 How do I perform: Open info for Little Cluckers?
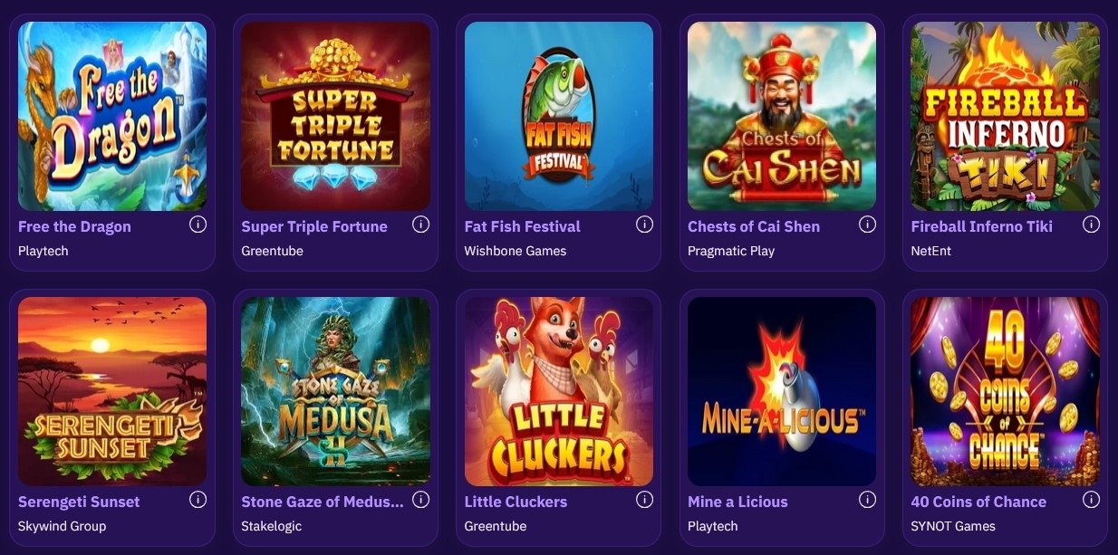pyautogui.click(x=644, y=500)
